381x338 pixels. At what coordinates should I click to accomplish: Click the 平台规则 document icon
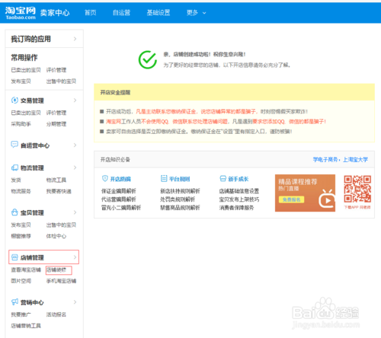pos(164,179)
